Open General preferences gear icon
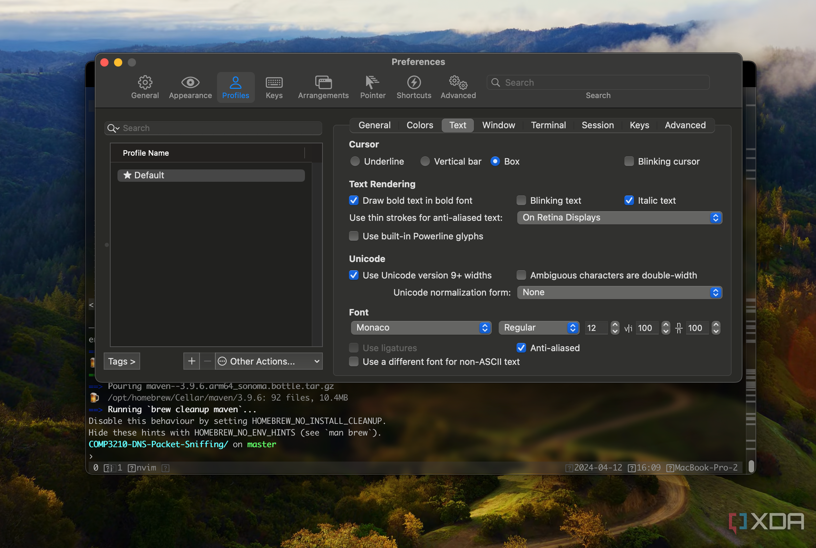 145,83
